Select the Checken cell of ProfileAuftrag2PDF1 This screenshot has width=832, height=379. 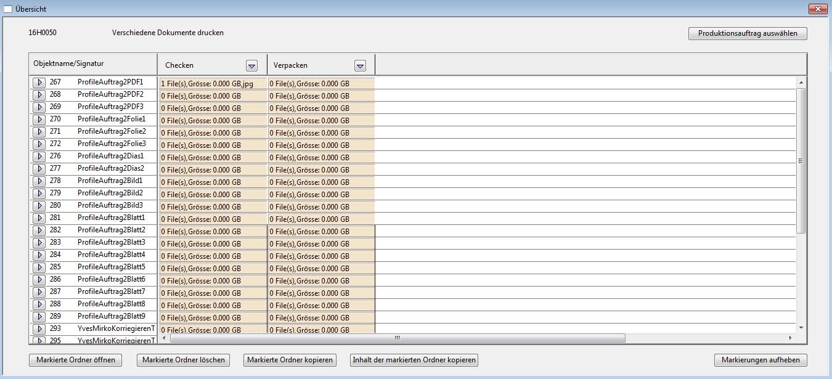point(213,84)
